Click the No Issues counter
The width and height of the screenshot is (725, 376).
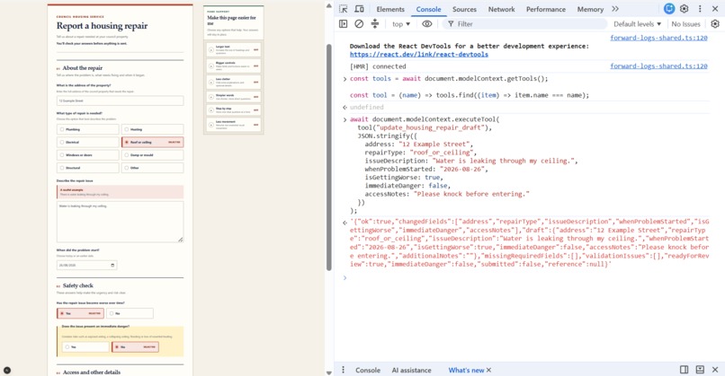click(685, 24)
